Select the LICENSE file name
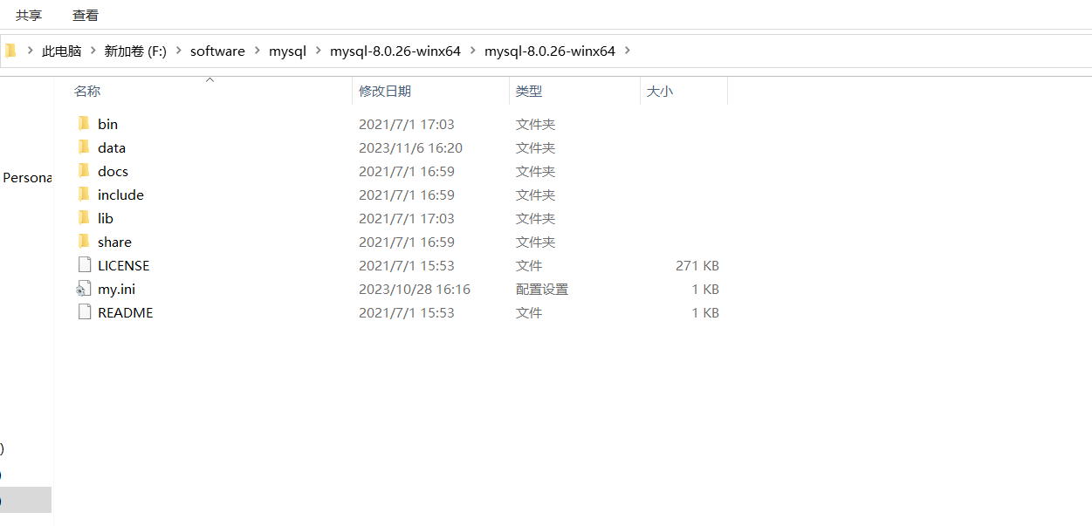This screenshot has width=1092, height=526. click(123, 265)
